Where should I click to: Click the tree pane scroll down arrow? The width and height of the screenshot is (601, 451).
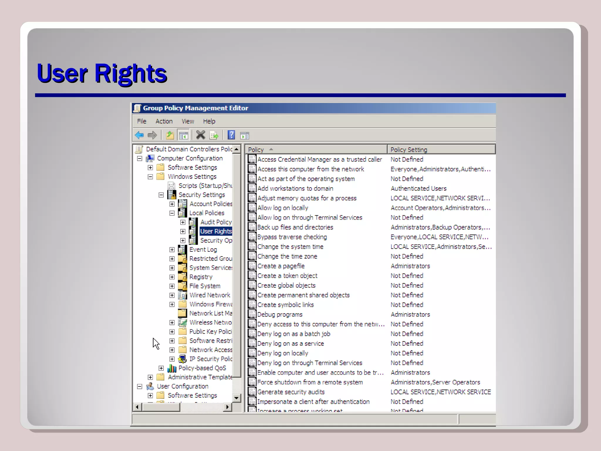coord(237,398)
